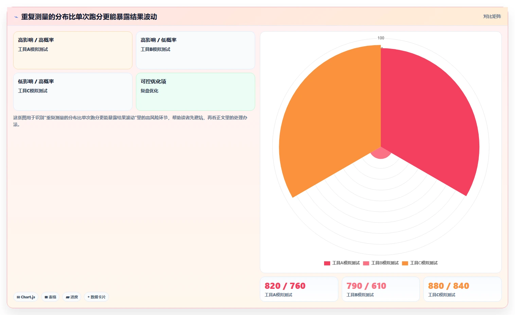Screen dimensions: 515x315
Task: Click the Chart.js tag chip
Action: coord(26,297)
